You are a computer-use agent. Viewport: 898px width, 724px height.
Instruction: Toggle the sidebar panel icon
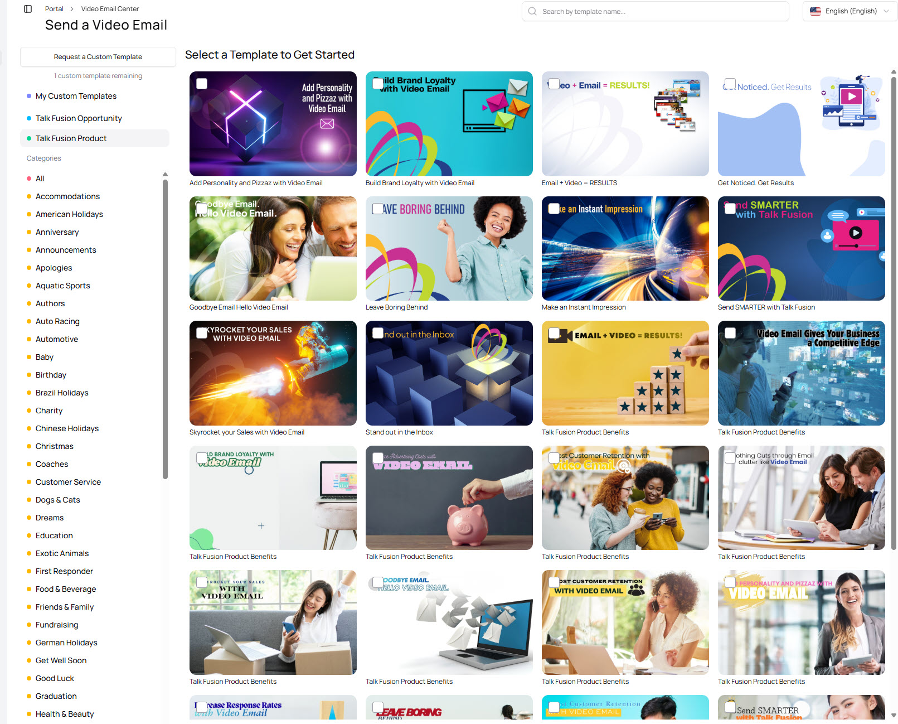coord(28,9)
